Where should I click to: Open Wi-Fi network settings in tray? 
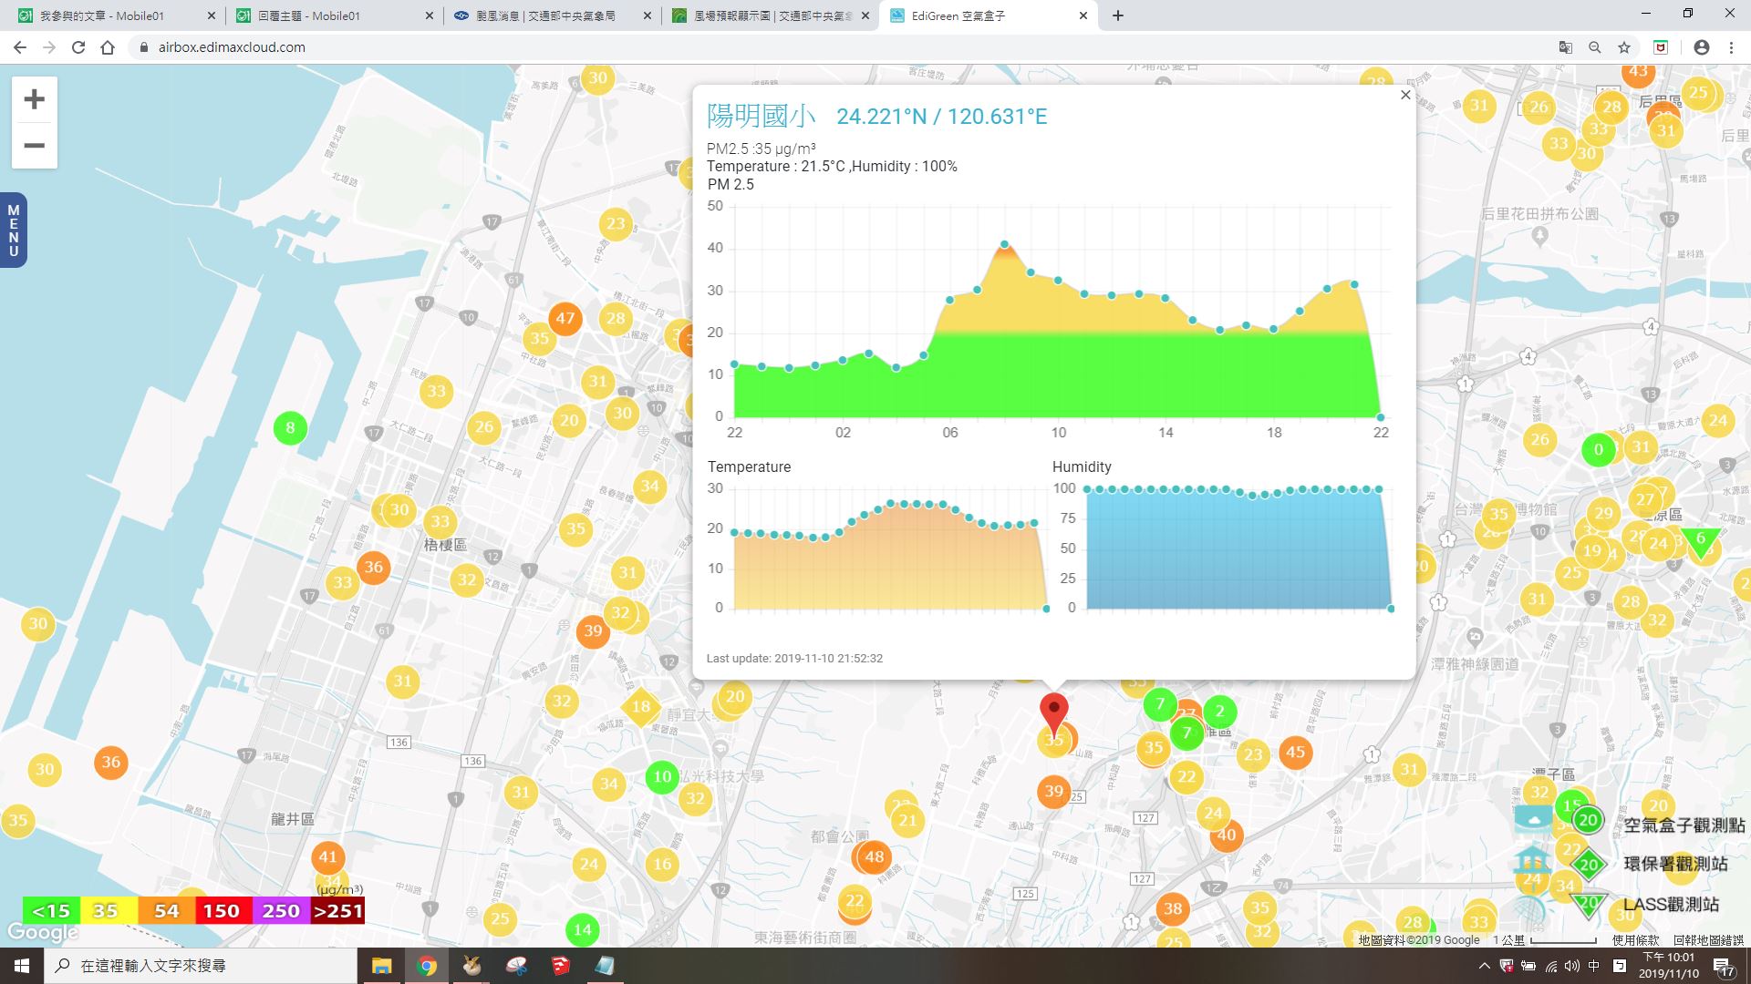coord(1550,966)
